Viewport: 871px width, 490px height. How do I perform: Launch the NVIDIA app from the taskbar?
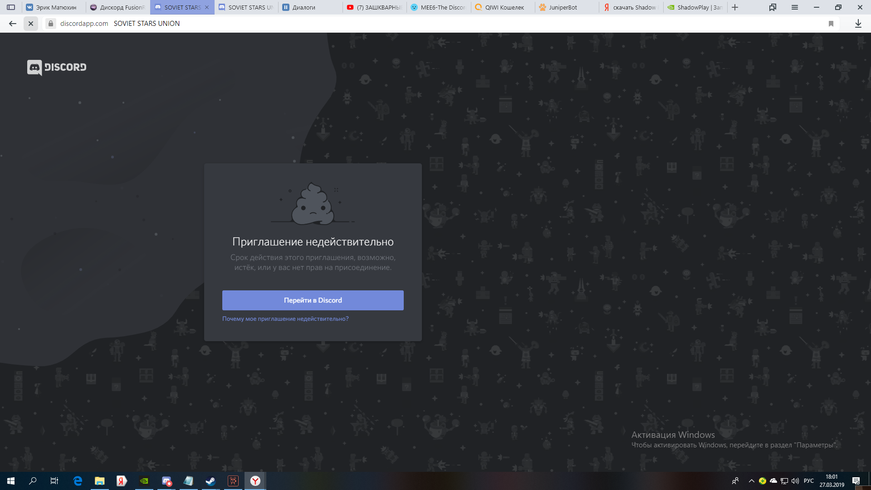tap(144, 481)
